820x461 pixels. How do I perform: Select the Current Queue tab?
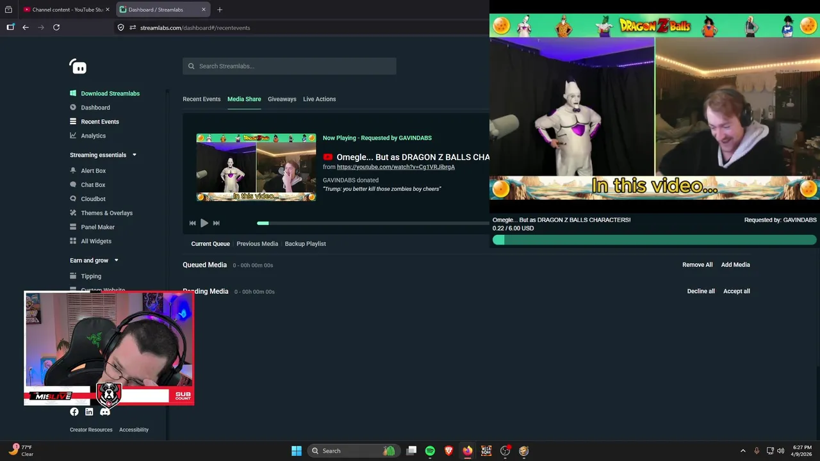tap(210, 244)
